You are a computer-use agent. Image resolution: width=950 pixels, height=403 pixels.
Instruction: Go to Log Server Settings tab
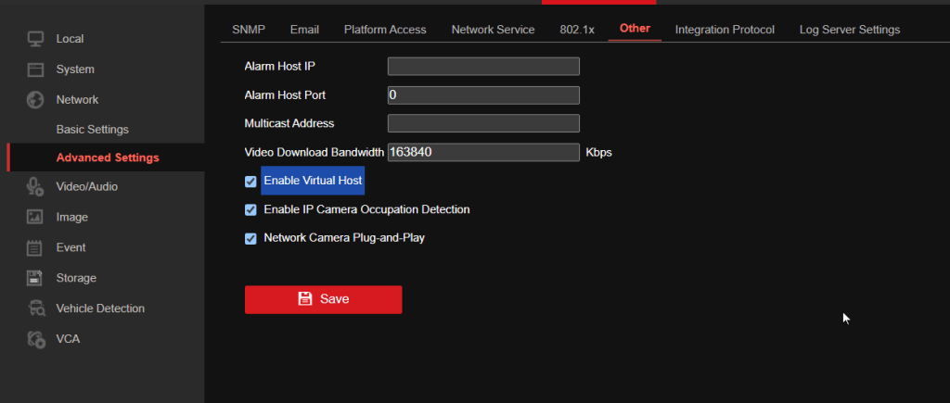tap(849, 30)
